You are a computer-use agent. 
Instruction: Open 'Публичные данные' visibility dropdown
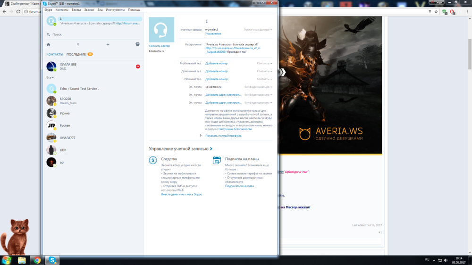point(258,30)
